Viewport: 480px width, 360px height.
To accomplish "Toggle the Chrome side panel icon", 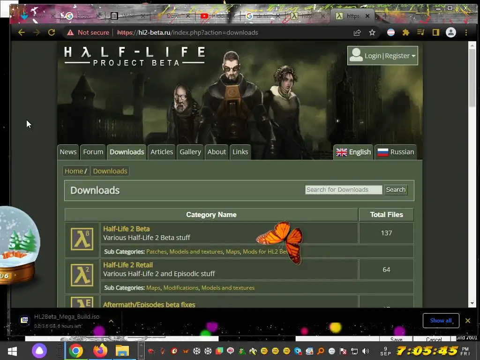I will pos(435,32).
